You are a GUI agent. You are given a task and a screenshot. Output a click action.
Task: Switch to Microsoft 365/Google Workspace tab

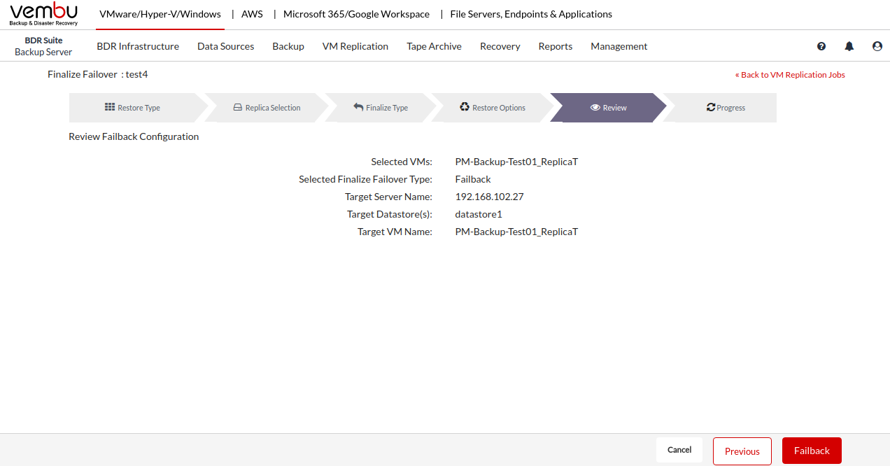coord(356,14)
